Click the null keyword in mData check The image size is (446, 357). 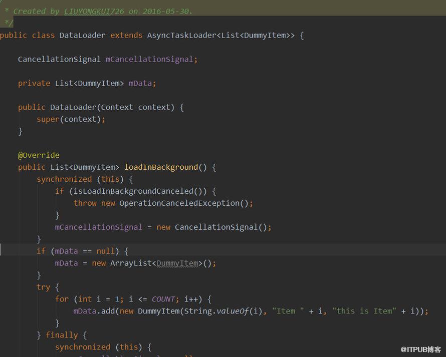(x=106, y=251)
